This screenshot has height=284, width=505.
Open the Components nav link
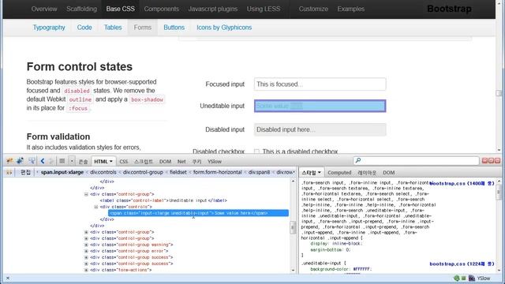click(x=161, y=9)
